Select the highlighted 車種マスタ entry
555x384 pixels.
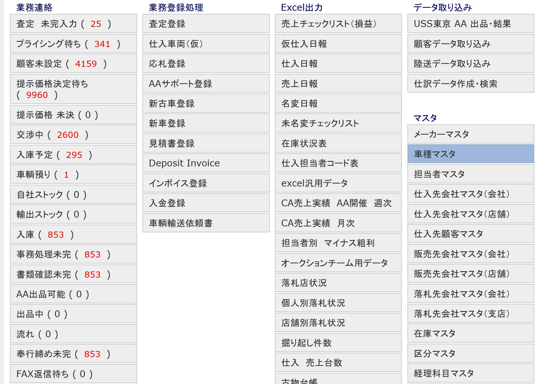(x=470, y=154)
